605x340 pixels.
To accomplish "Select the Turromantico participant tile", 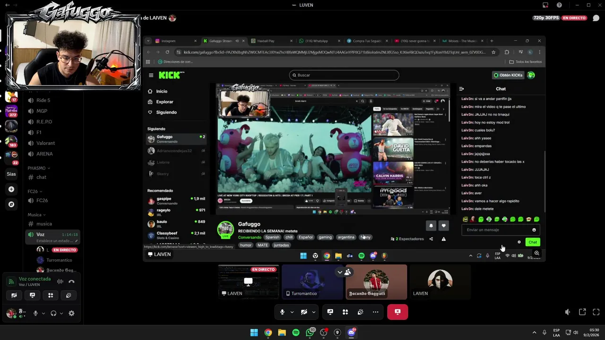I will pyautogui.click(x=312, y=282).
